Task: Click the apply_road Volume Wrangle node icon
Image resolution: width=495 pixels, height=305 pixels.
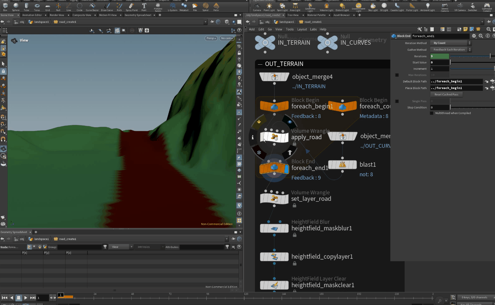Action: click(x=274, y=137)
